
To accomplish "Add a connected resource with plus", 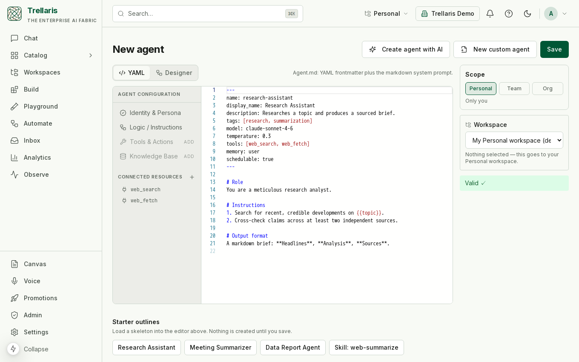I will point(192,177).
